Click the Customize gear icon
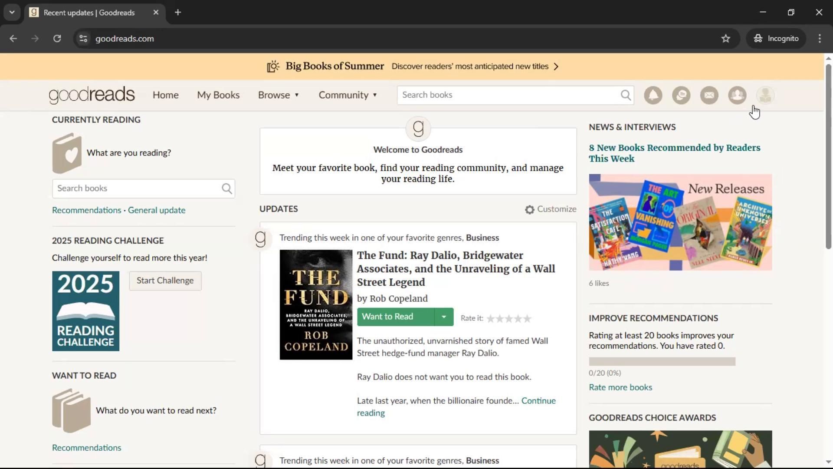 click(x=529, y=210)
